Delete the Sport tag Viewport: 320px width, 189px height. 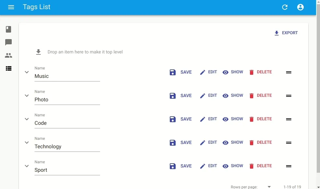click(260, 166)
